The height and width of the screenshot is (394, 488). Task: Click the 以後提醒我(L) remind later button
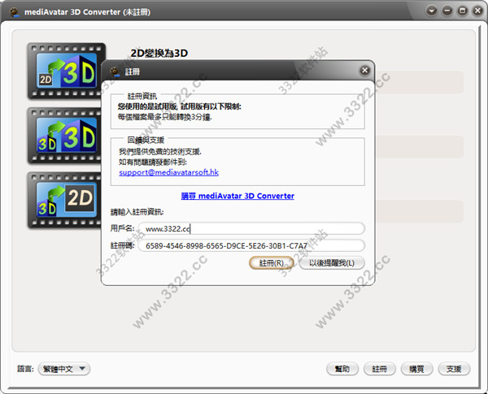332,263
